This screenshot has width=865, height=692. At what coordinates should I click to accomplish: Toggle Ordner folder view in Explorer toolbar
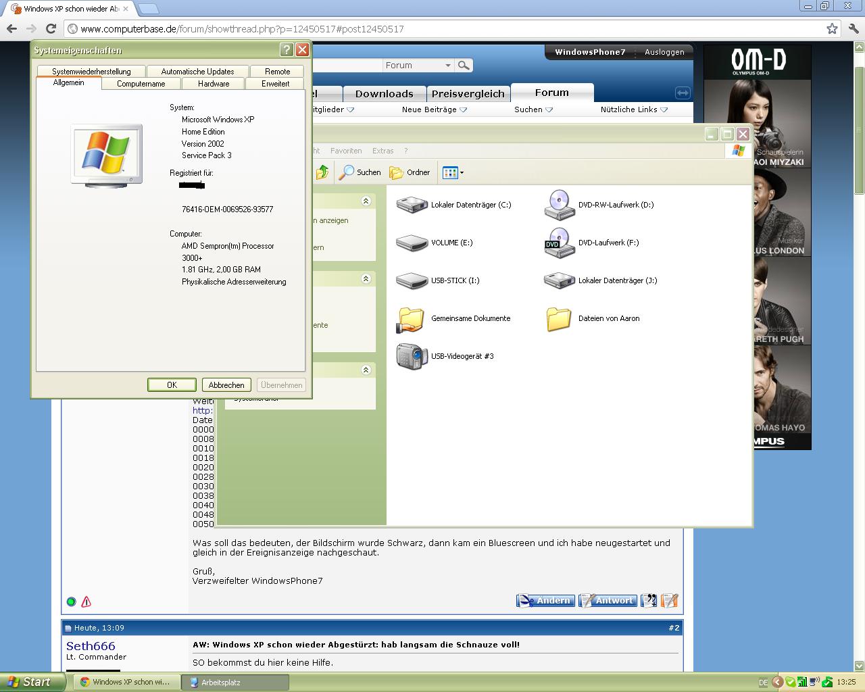(x=410, y=172)
